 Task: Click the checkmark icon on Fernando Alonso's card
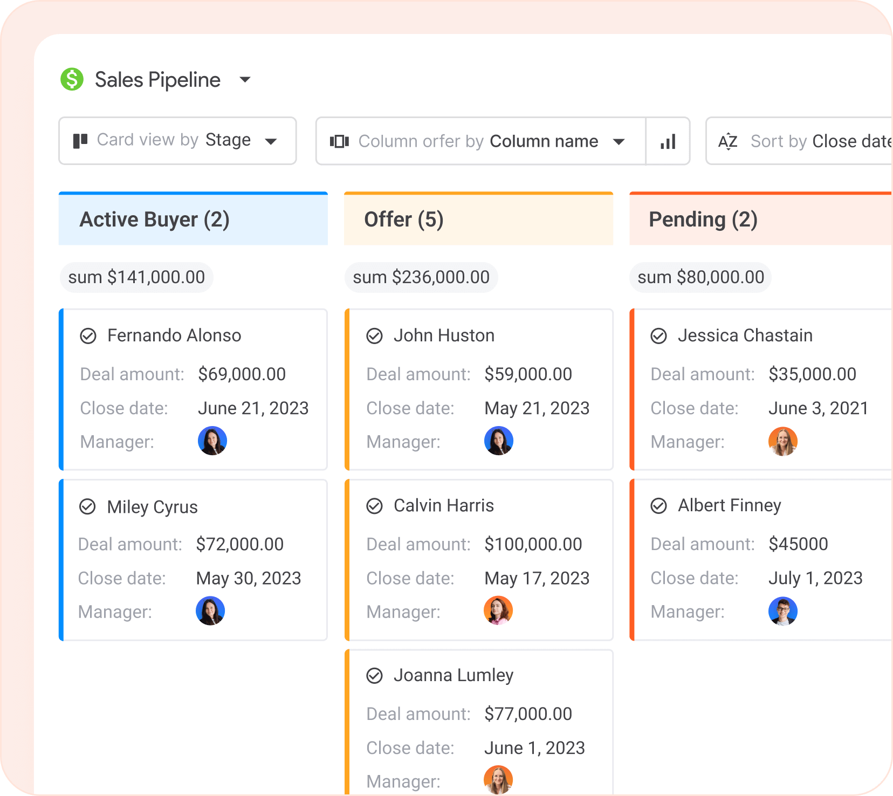click(89, 335)
